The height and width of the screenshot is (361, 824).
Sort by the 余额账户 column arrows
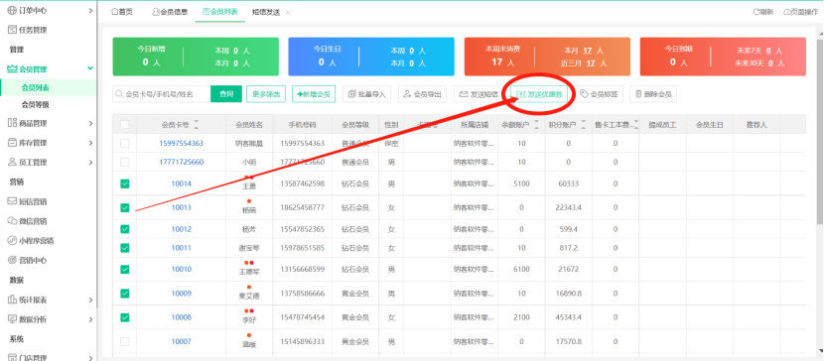click(x=536, y=124)
